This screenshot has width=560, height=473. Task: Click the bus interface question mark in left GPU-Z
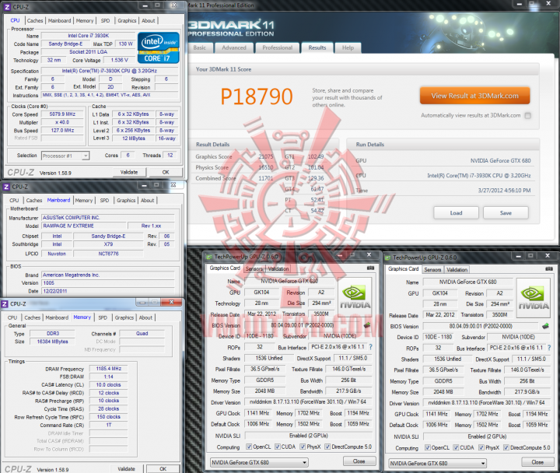pyautogui.click(x=370, y=347)
